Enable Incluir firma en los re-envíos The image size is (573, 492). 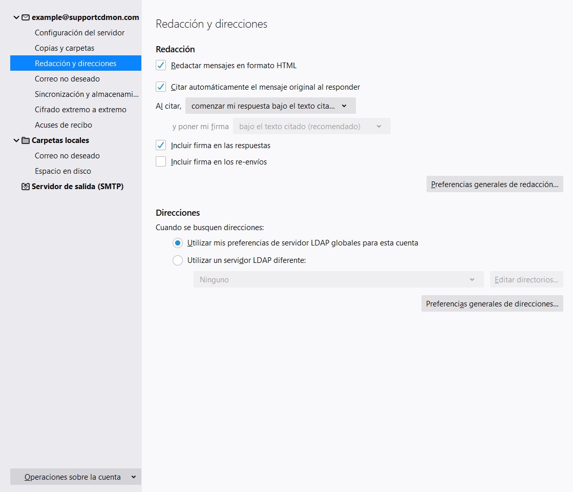(x=161, y=162)
